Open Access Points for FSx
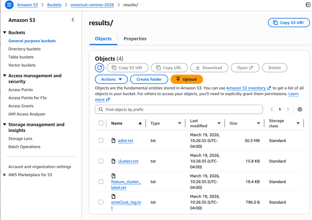This screenshot has height=220, width=312. 28,98
